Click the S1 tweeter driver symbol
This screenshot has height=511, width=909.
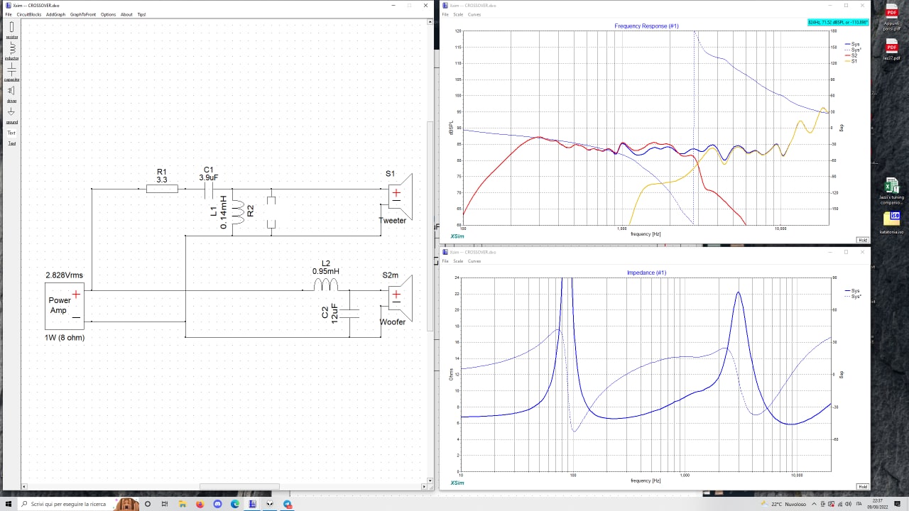[401, 196]
